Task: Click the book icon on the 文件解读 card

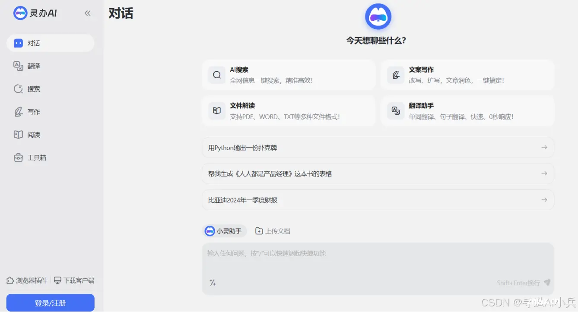Action: pos(217,111)
